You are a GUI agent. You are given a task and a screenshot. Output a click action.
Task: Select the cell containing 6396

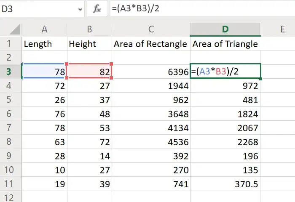(150, 72)
